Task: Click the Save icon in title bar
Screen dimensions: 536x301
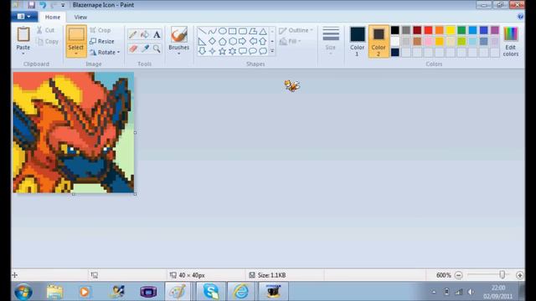Action: tap(31, 5)
